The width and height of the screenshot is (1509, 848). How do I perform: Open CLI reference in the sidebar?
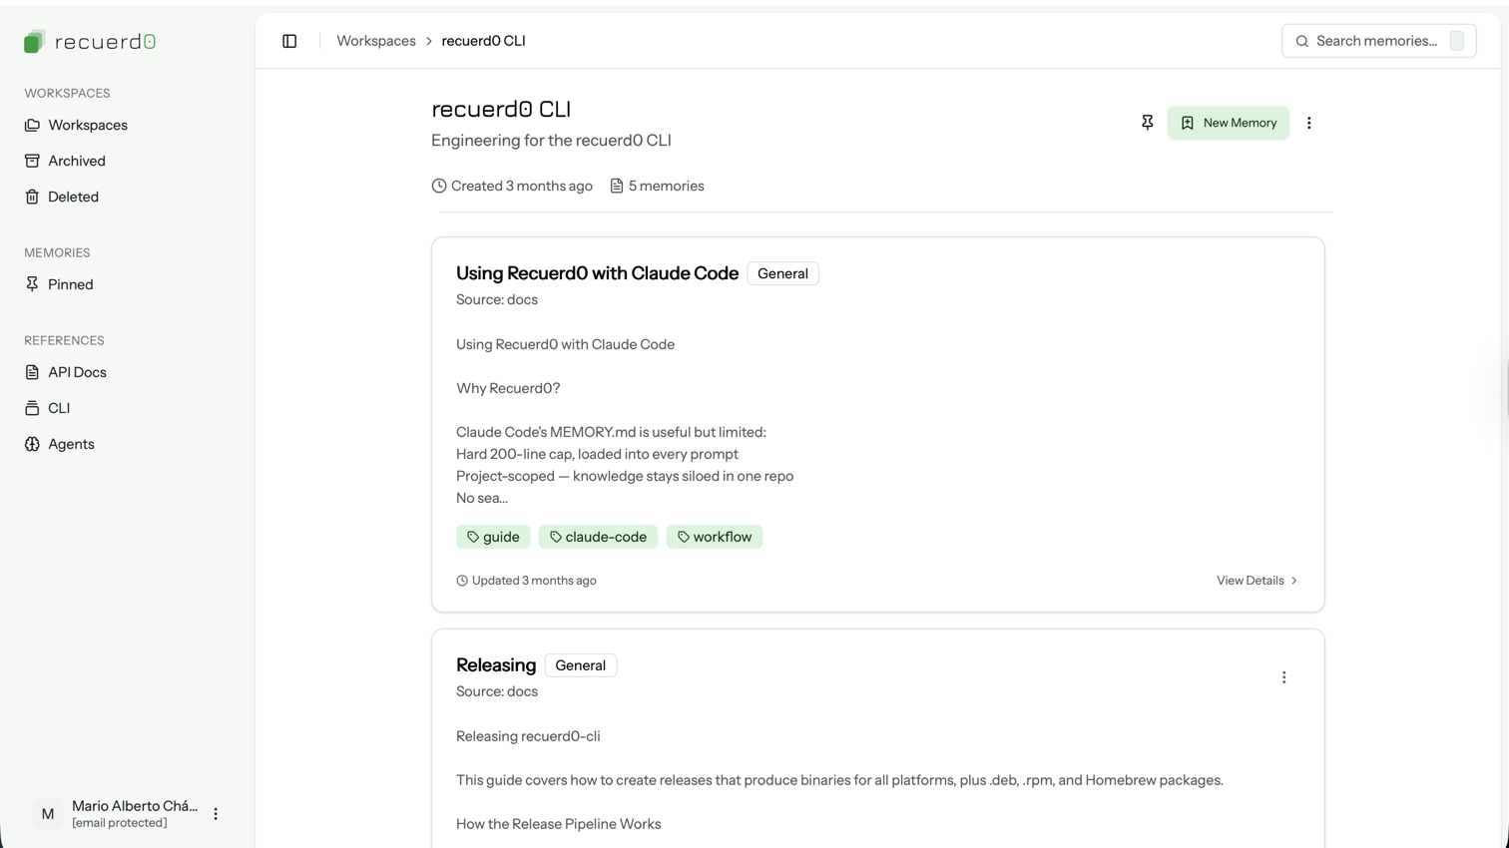[128, 408]
